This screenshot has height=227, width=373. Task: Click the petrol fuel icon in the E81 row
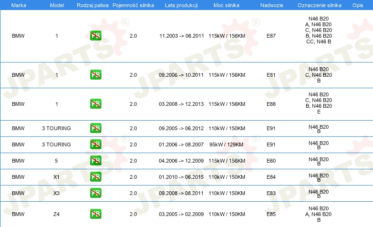[95, 75]
